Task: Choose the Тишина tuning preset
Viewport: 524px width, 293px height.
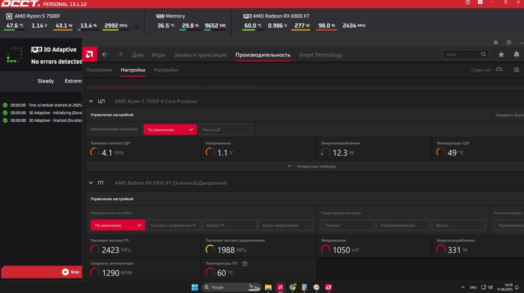Action: [x=348, y=225]
